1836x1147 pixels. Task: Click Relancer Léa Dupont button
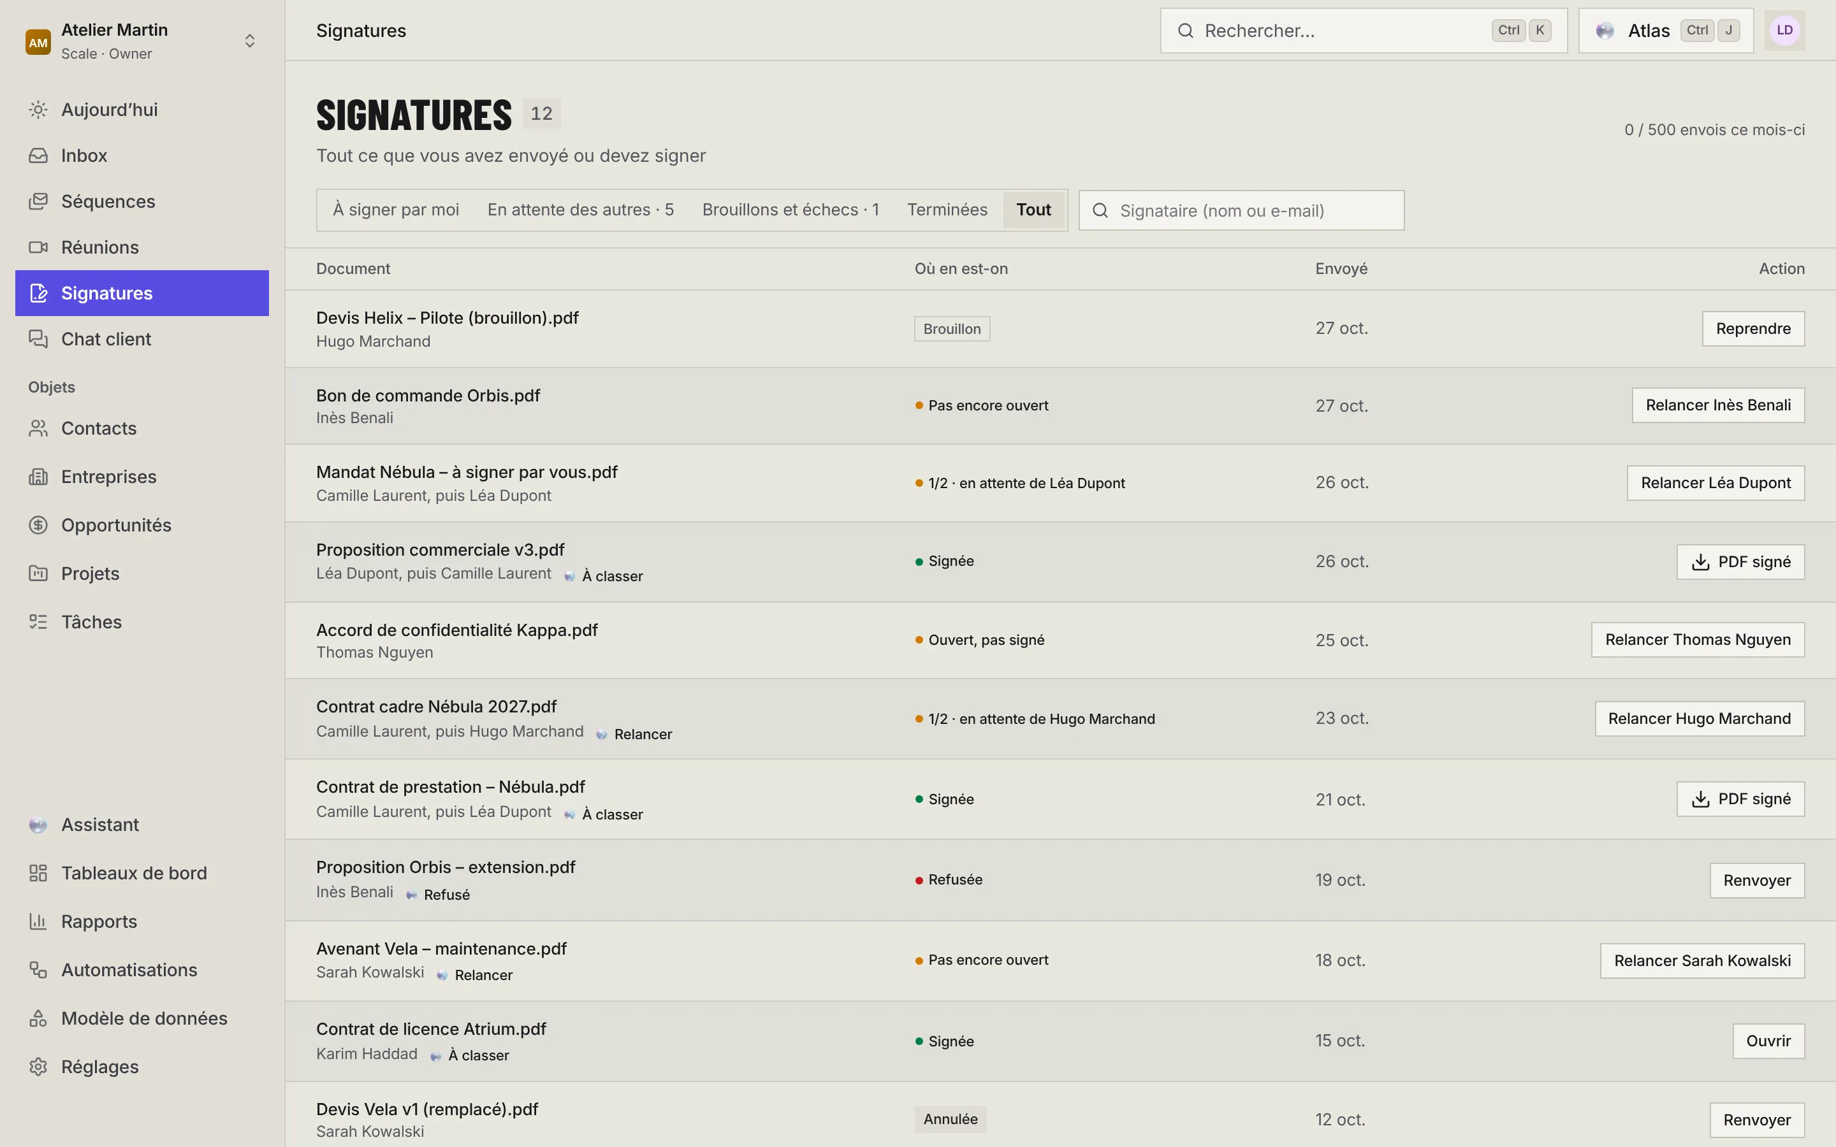click(x=1716, y=483)
